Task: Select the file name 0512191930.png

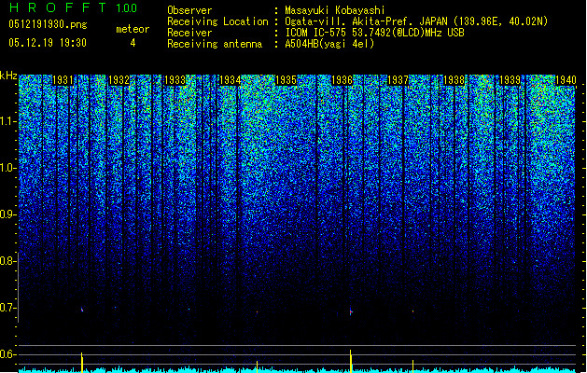Action: 48,24
